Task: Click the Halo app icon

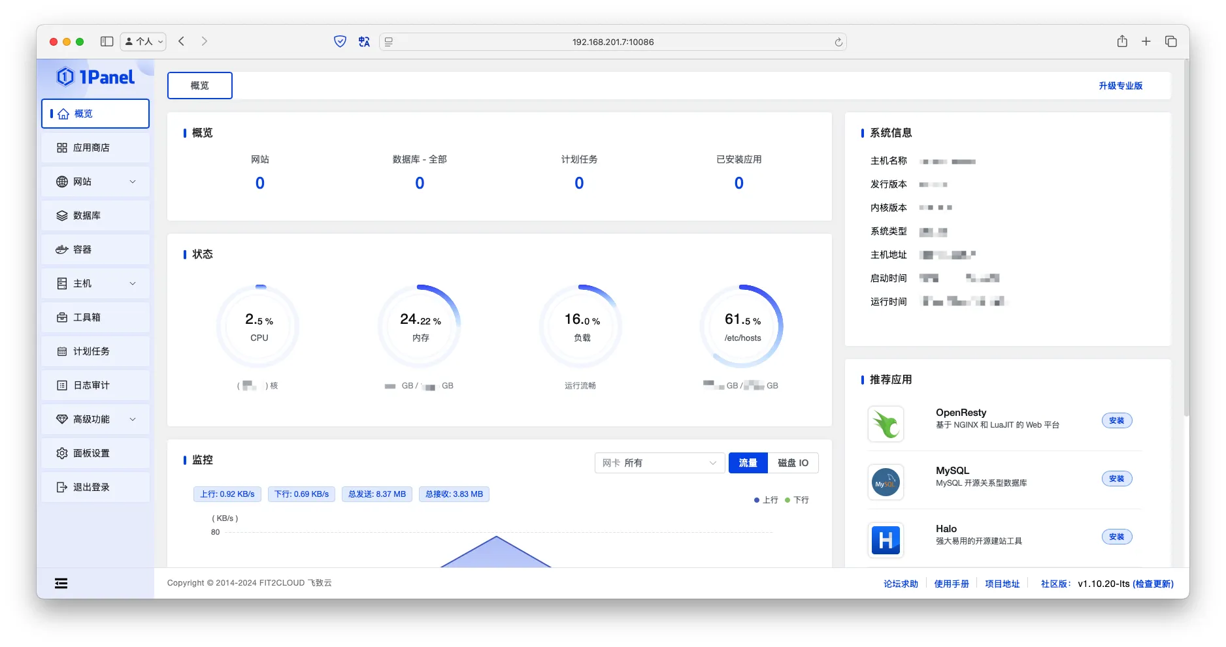Action: (x=886, y=540)
